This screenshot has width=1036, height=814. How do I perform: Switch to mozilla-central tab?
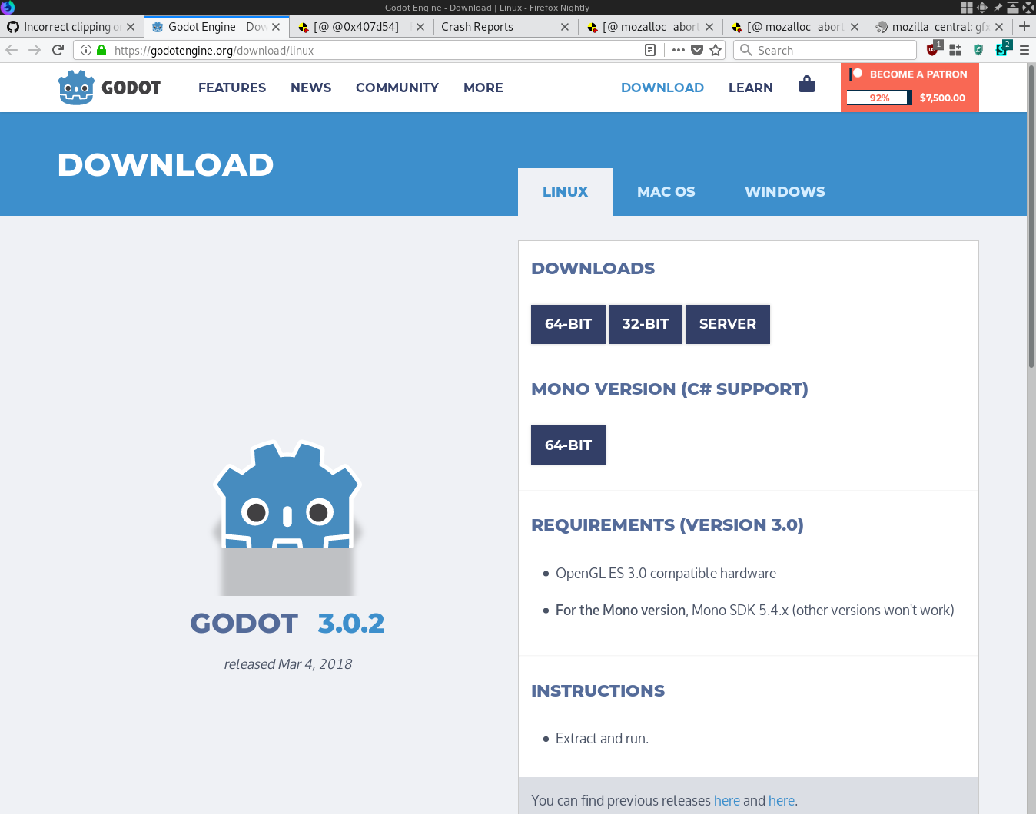pyautogui.click(x=940, y=27)
